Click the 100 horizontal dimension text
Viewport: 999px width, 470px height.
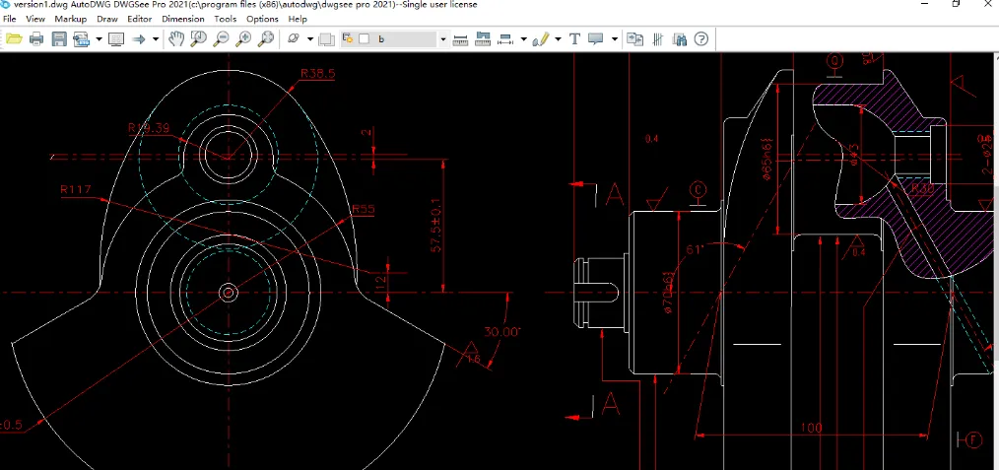click(811, 428)
